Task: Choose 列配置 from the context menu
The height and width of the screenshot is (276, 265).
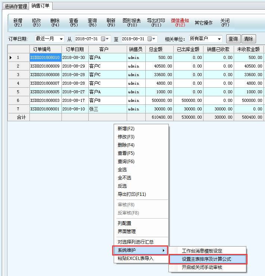Action: tap(124, 223)
